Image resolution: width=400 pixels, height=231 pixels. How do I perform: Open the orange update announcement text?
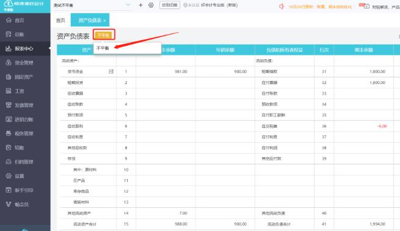click(x=320, y=7)
